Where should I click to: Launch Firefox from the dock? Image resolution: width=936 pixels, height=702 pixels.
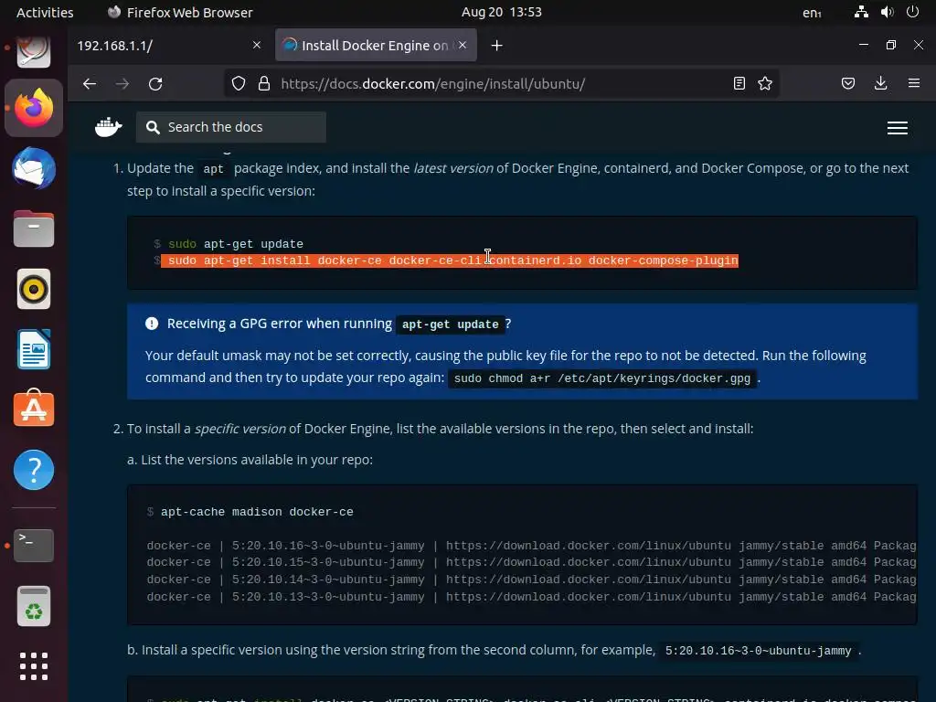[x=34, y=108]
